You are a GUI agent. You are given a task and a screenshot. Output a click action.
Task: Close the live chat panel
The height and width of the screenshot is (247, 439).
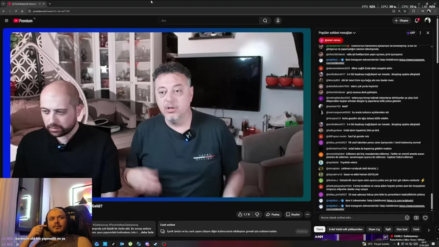tap(428, 33)
